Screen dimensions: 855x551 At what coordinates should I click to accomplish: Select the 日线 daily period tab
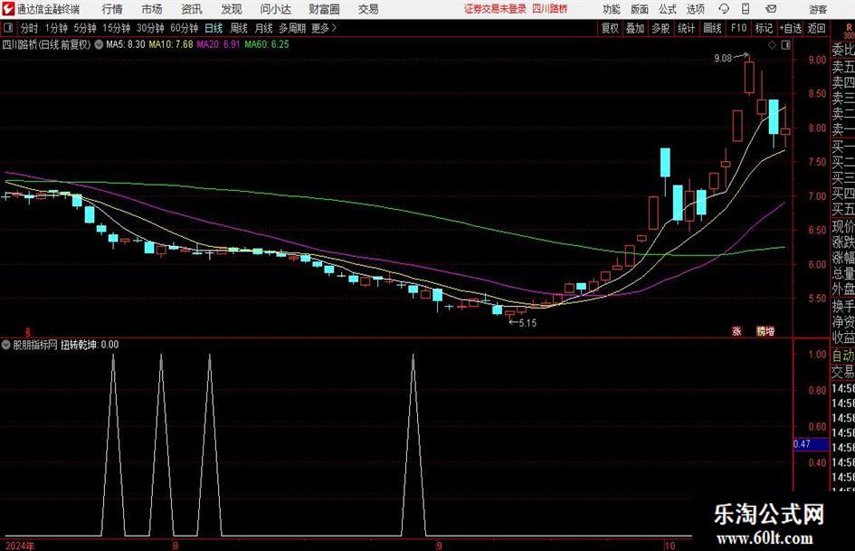214,28
